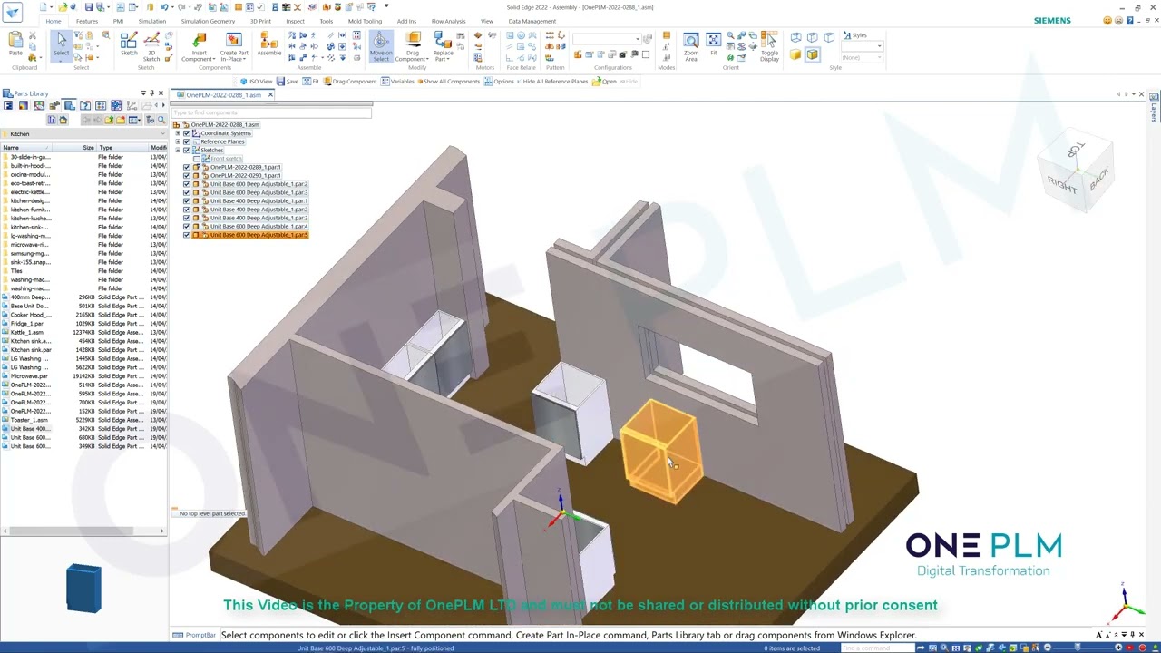The height and width of the screenshot is (653, 1161).
Task: Open the Home ribbon tab
Action: (54, 21)
